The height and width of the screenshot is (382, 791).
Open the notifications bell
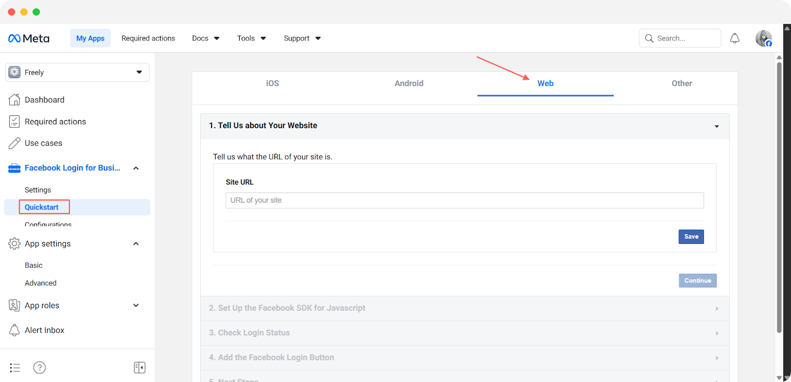(x=735, y=38)
